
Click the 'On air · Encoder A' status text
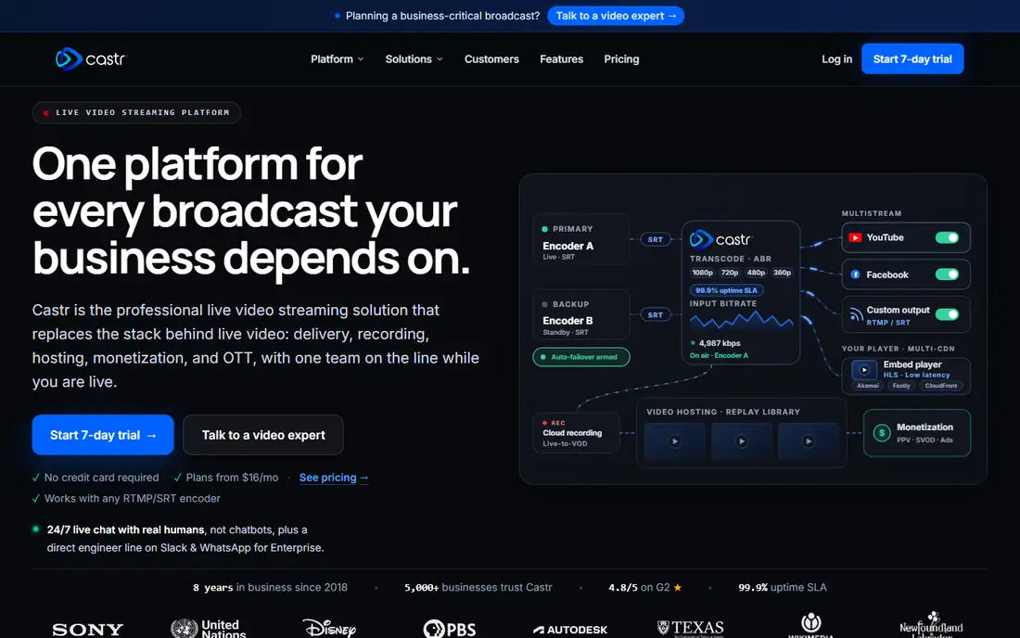click(x=719, y=356)
